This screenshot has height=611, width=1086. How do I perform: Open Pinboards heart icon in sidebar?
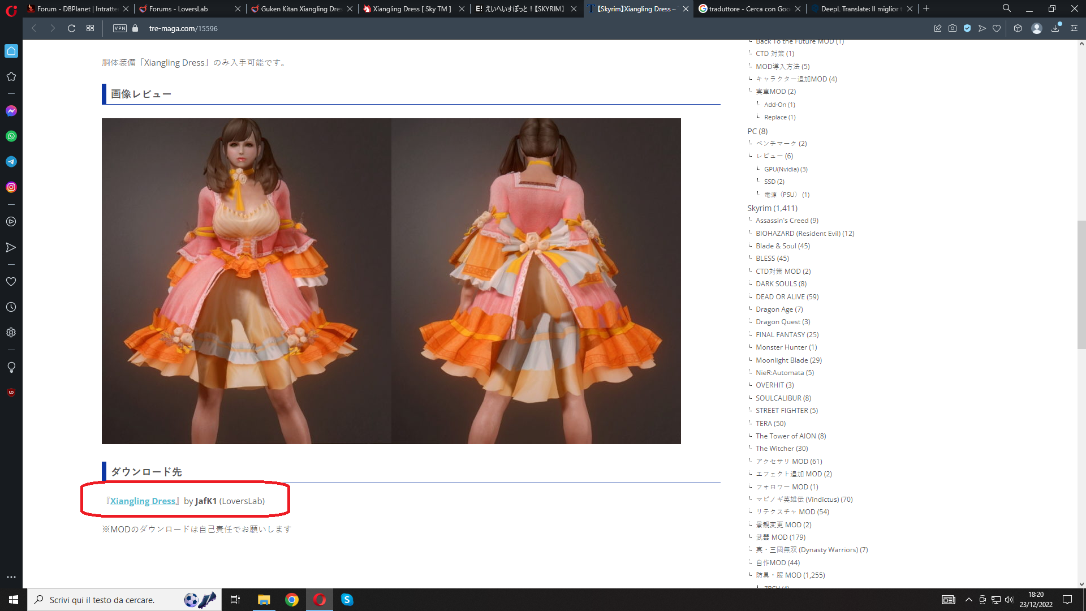coord(11,282)
